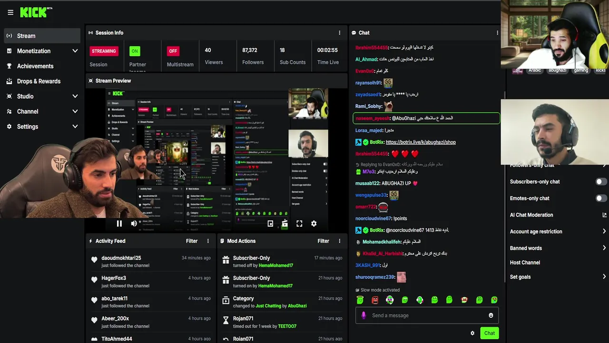Click the purple microphone icon in chat box
Image resolution: width=609 pixels, height=343 pixels.
pyautogui.click(x=363, y=315)
